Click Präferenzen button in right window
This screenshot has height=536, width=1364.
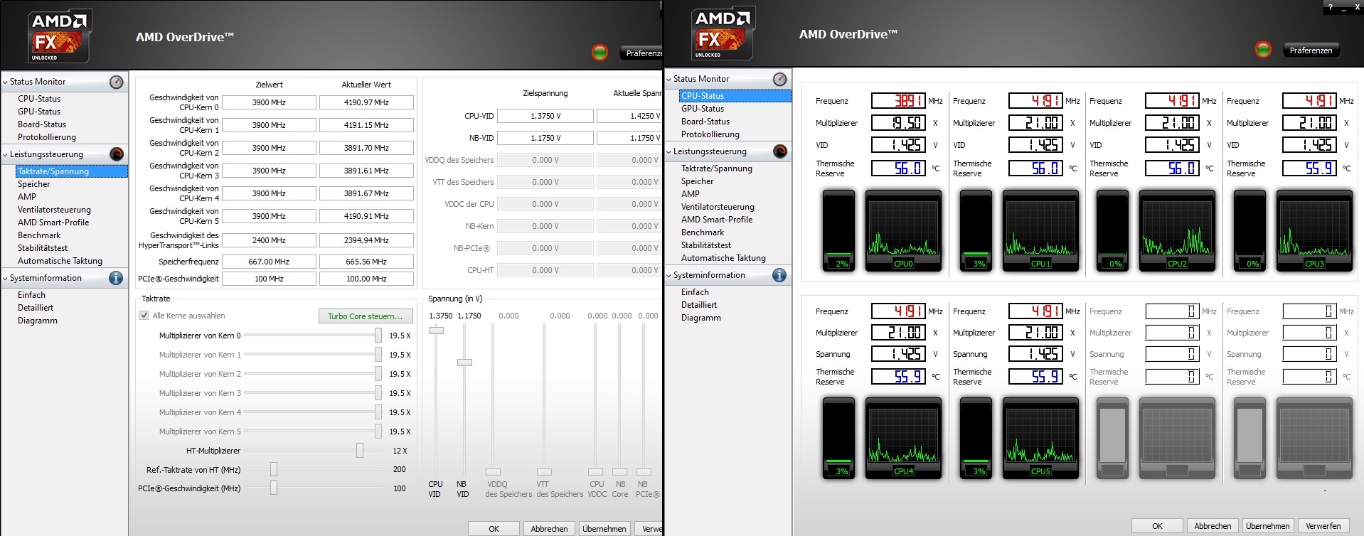tap(1311, 50)
